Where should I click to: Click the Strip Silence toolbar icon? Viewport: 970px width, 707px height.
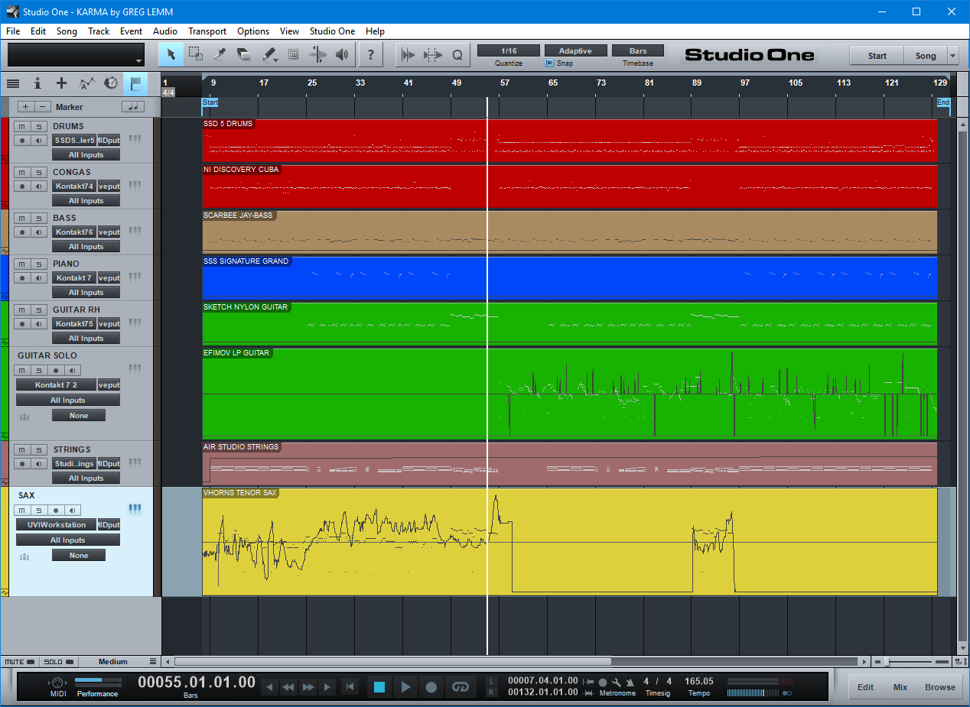(x=409, y=54)
